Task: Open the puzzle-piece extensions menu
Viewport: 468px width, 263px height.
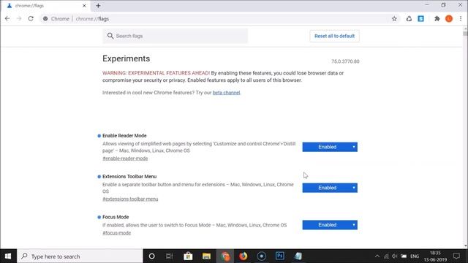Action: (437, 18)
